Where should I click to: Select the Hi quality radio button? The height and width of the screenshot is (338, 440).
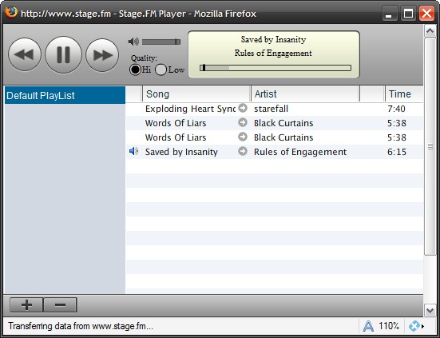click(x=135, y=70)
